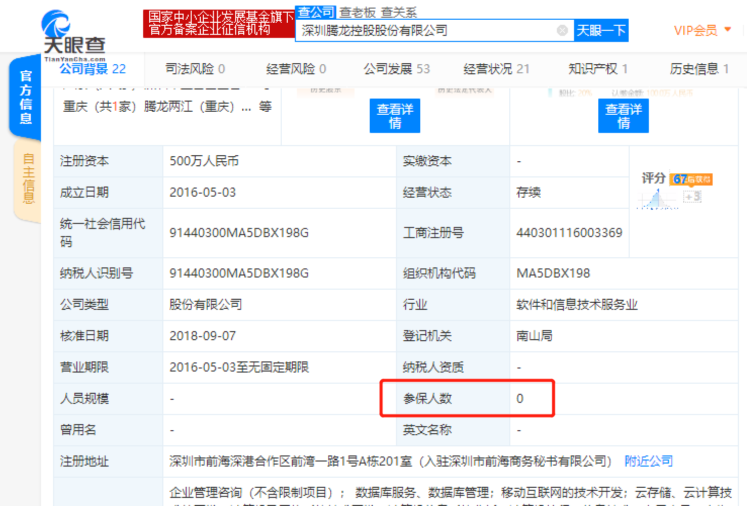Click the 统一社会信用代码 label
The height and width of the screenshot is (506, 747).
click(x=103, y=233)
